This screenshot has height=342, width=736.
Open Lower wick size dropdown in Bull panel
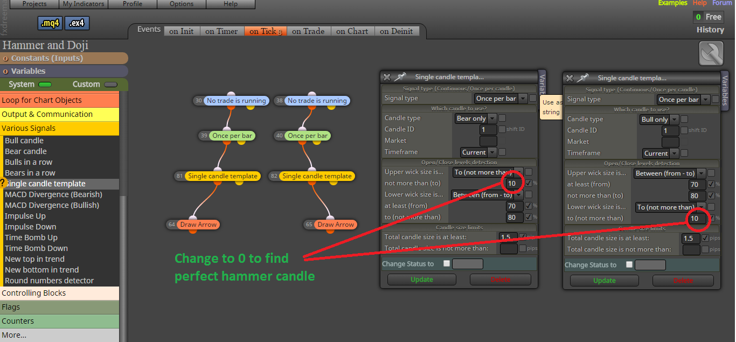tap(670, 207)
